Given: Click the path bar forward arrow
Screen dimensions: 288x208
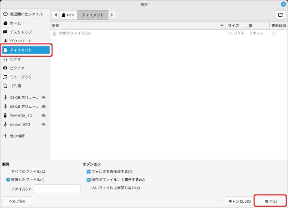Looking at the screenshot, I should click(112, 15).
